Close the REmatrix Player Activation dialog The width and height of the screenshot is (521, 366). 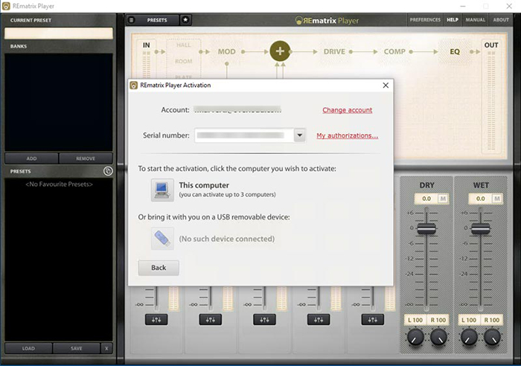click(386, 86)
